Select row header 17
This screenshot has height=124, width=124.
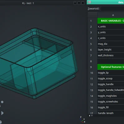93,113
